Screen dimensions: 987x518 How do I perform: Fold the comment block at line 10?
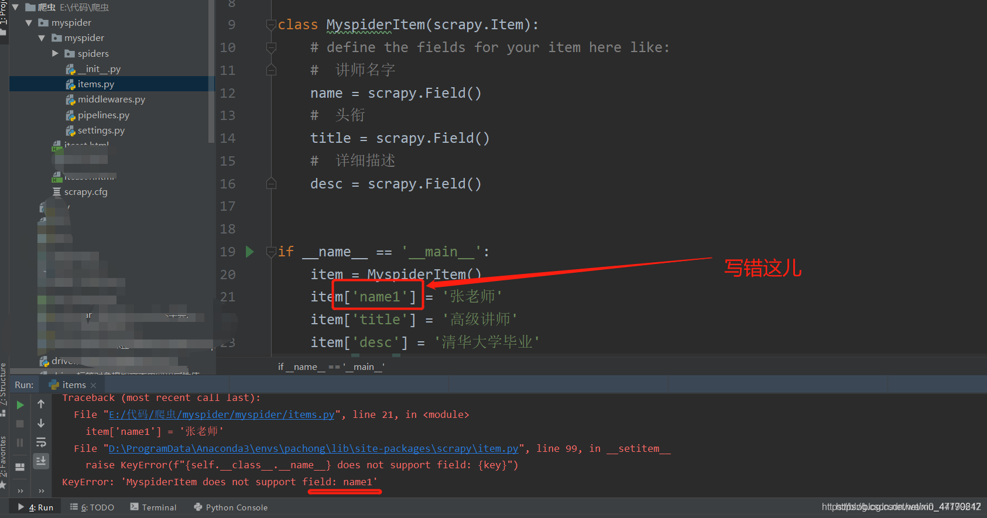271,47
